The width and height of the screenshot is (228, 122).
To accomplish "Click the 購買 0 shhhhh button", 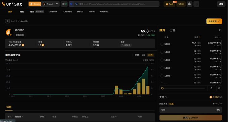I will 191,118.
